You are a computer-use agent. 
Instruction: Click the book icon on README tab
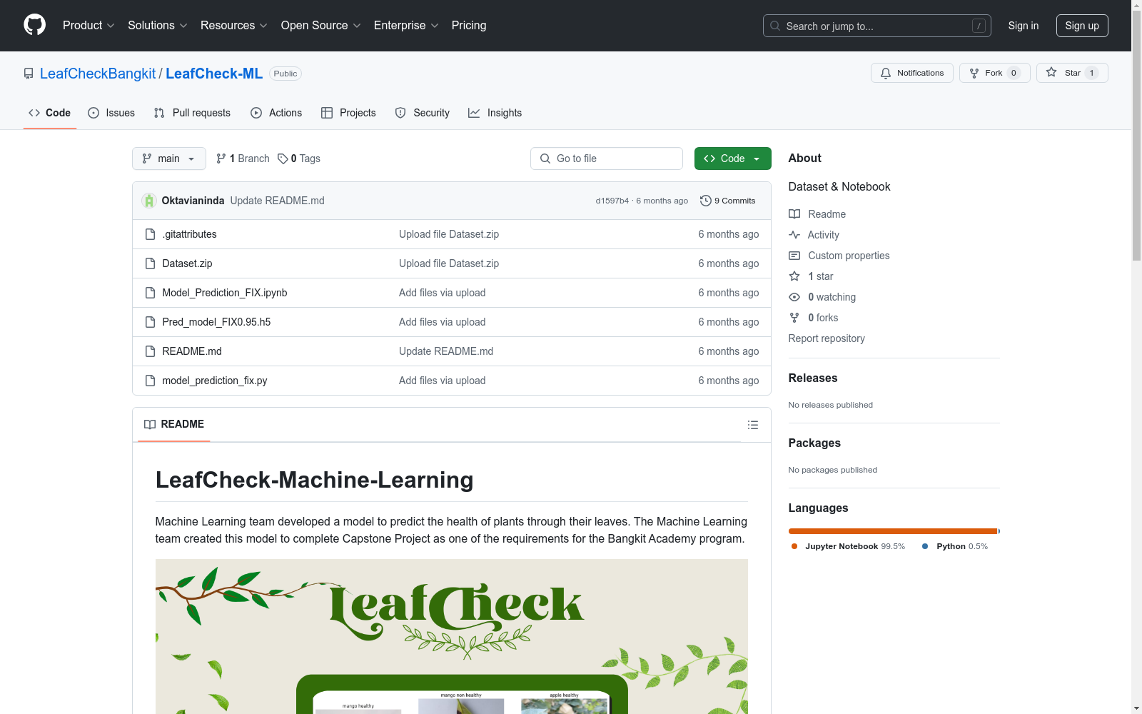point(150,424)
